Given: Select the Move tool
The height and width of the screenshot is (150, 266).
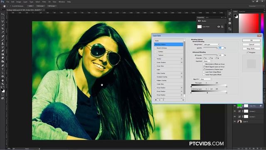Looking at the screenshot, I should pyautogui.click(x=2, y=14).
